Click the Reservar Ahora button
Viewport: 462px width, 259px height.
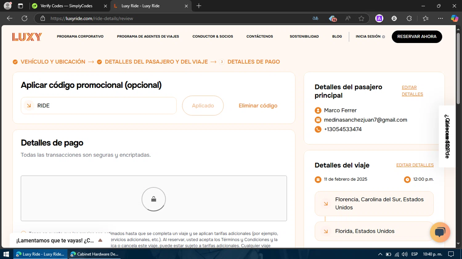click(417, 37)
